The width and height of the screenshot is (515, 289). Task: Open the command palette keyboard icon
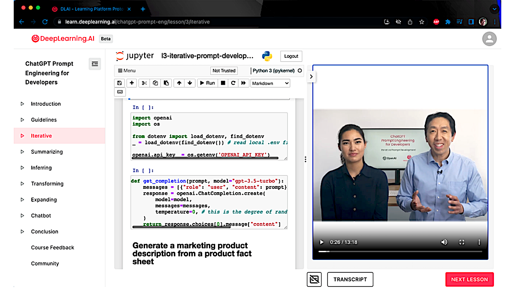click(120, 92)
